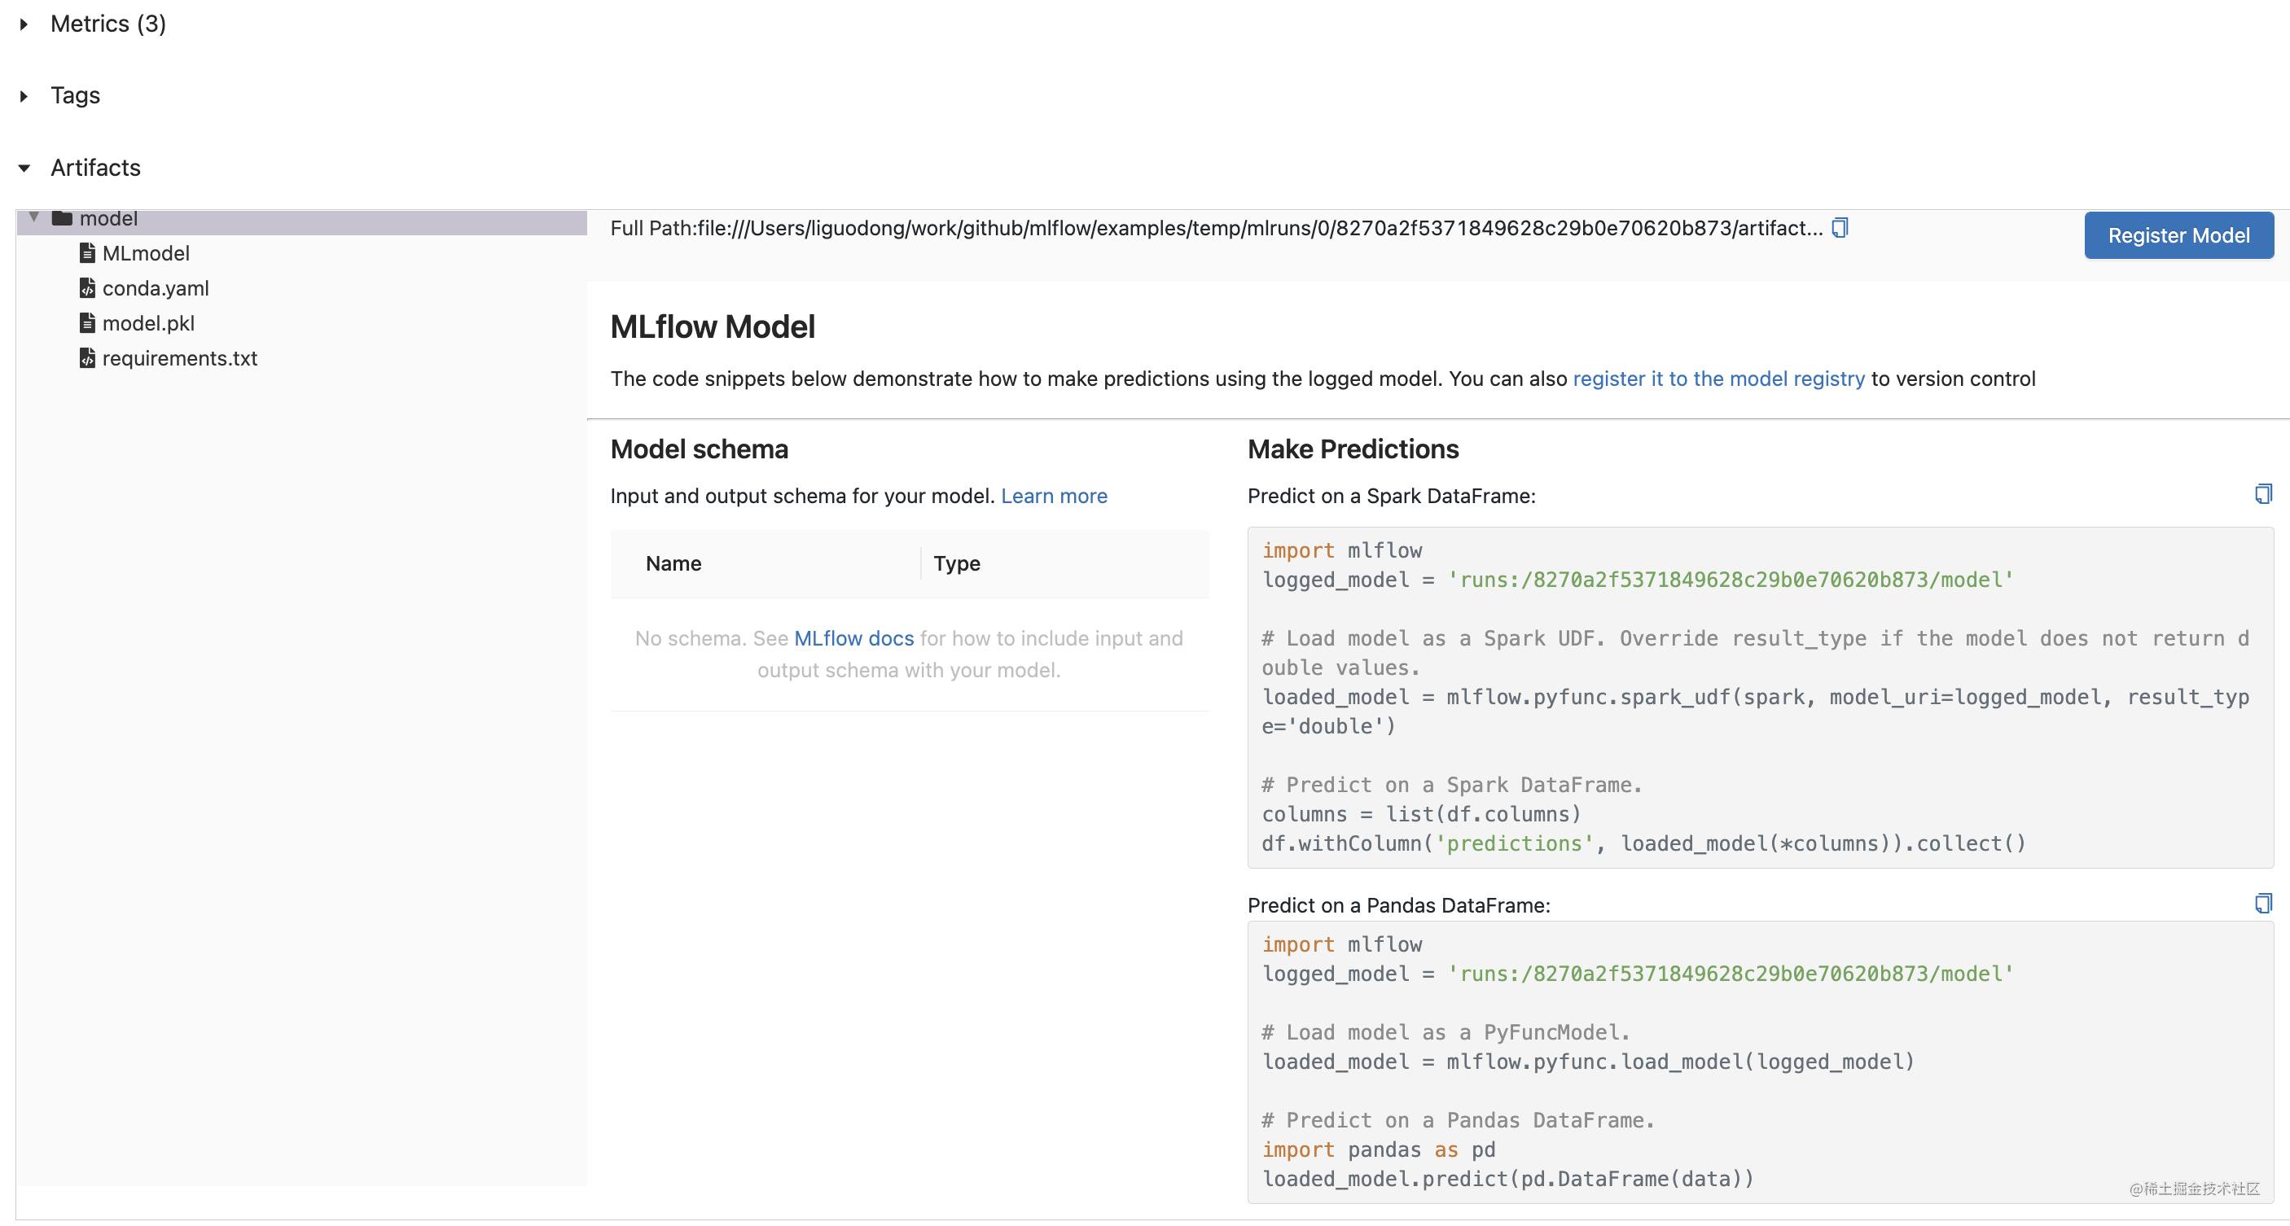The height and width of the screenshot is (1226, 2290).
Task: Expand the Tags section
Action: [23, 95]
